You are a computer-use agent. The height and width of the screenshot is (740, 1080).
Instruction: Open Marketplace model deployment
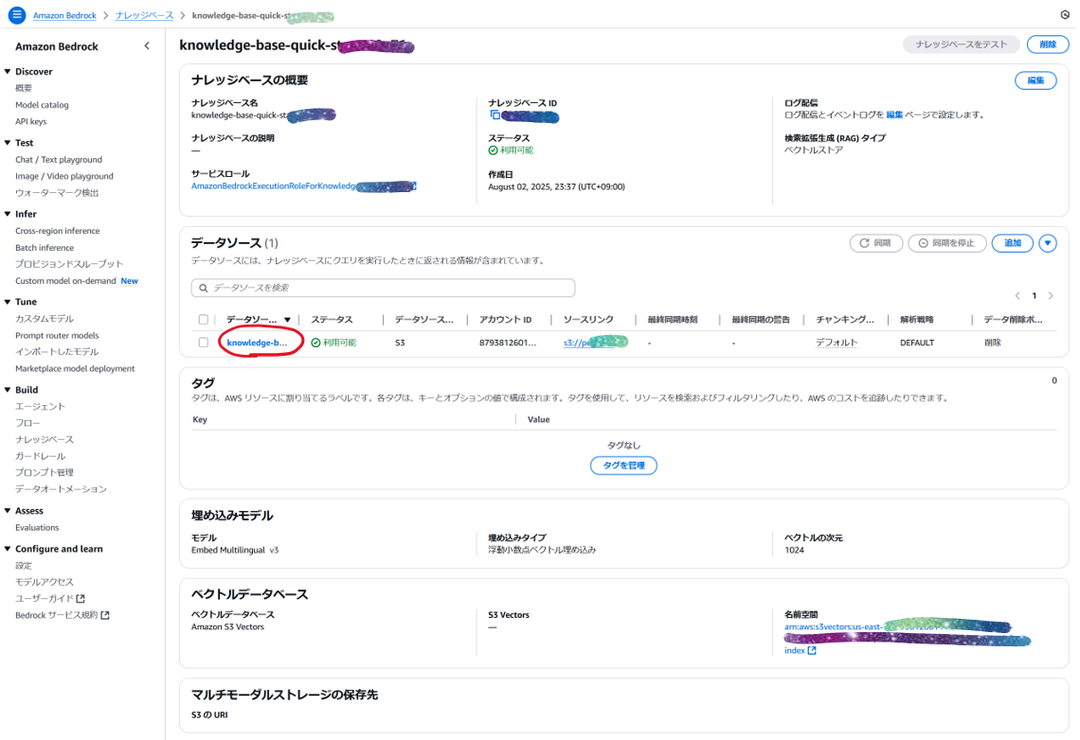[x=75, y=369]
